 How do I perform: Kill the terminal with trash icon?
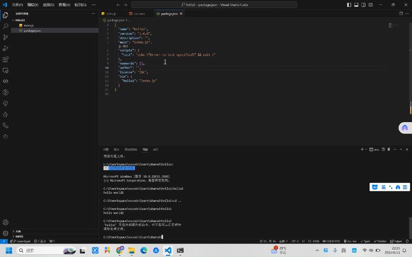coord(389,149)
